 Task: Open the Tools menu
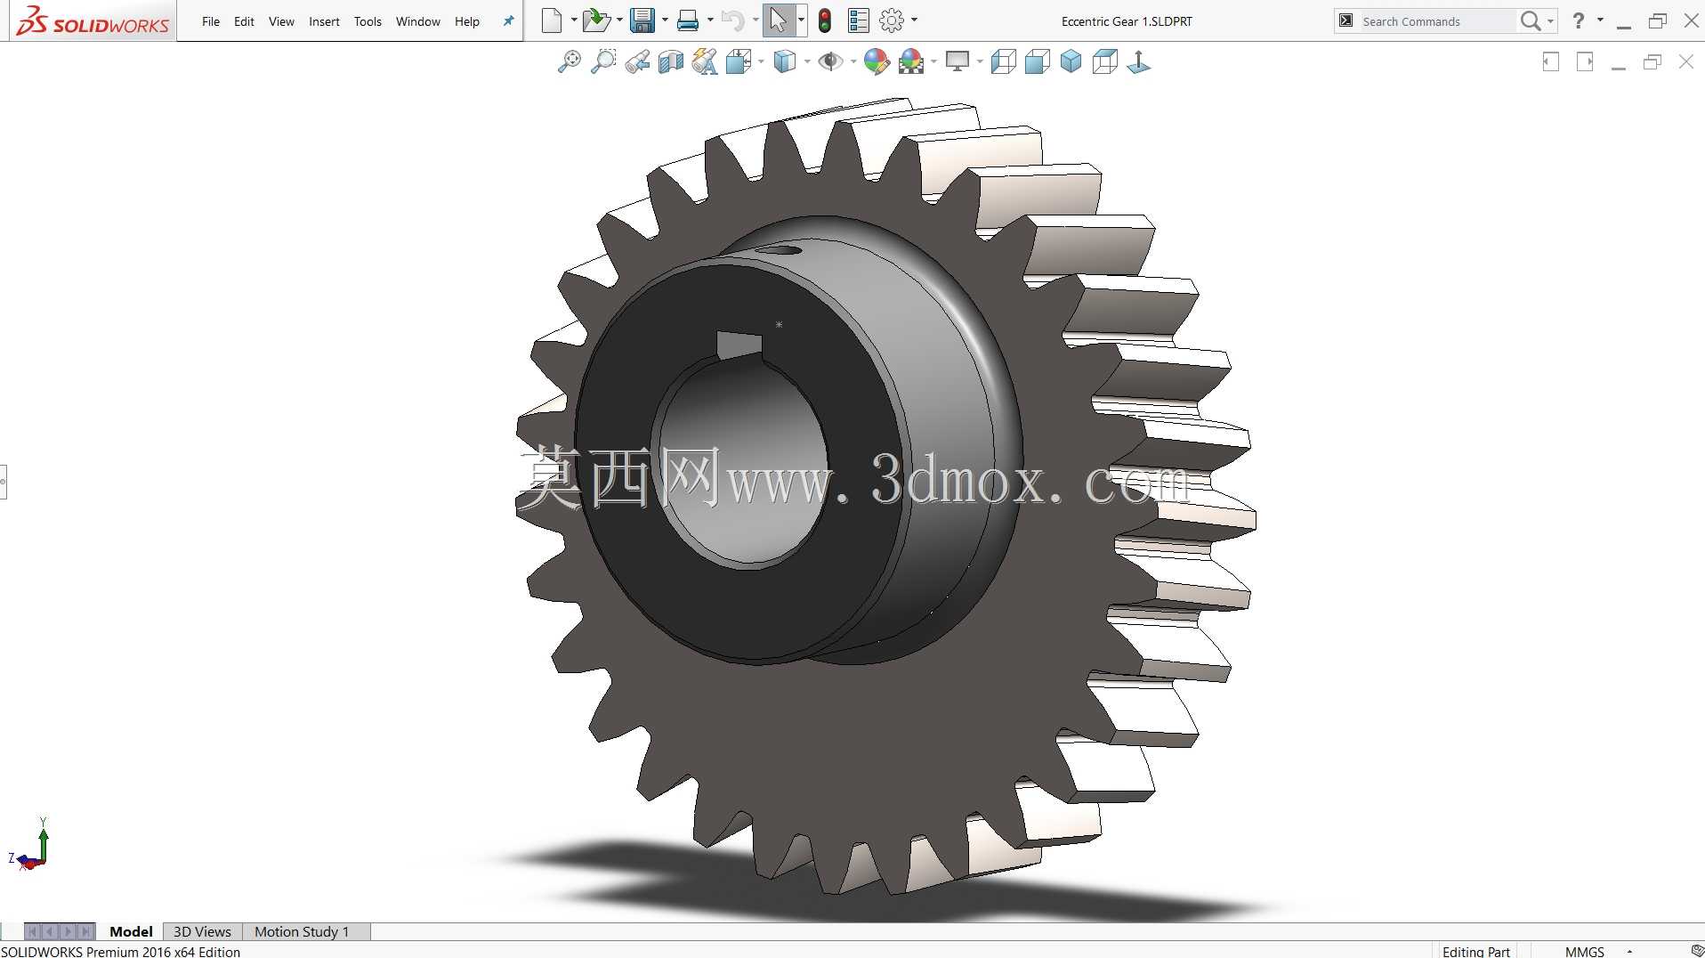pyautogui.click(x=368, y=21)
